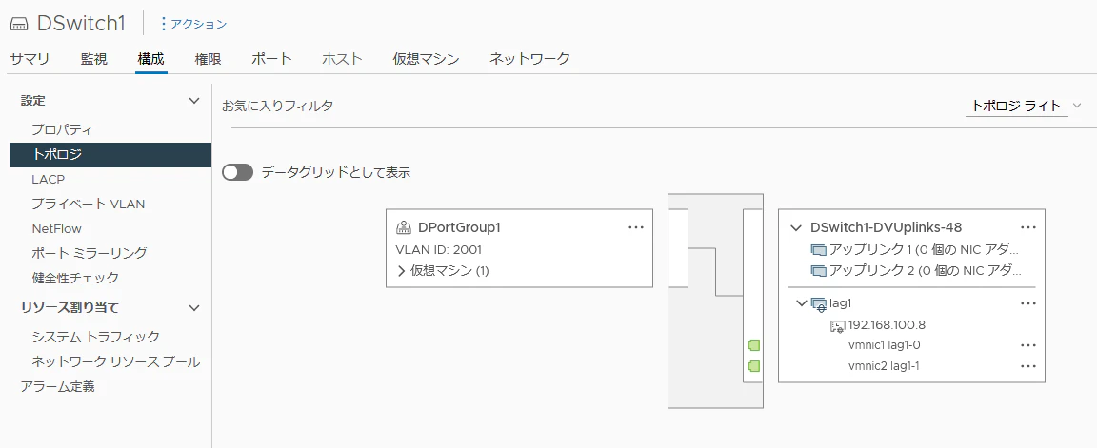Image resolution: width=1097 pixels, height=448 pixels.
Task: Collapse the 設定 sidebar section
Action: pyautogui.click(x=194, y=102)
